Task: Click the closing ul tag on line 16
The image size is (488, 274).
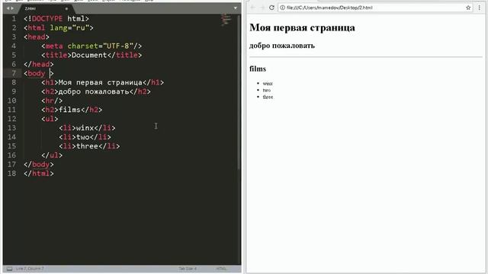Action: coord(52,155)
